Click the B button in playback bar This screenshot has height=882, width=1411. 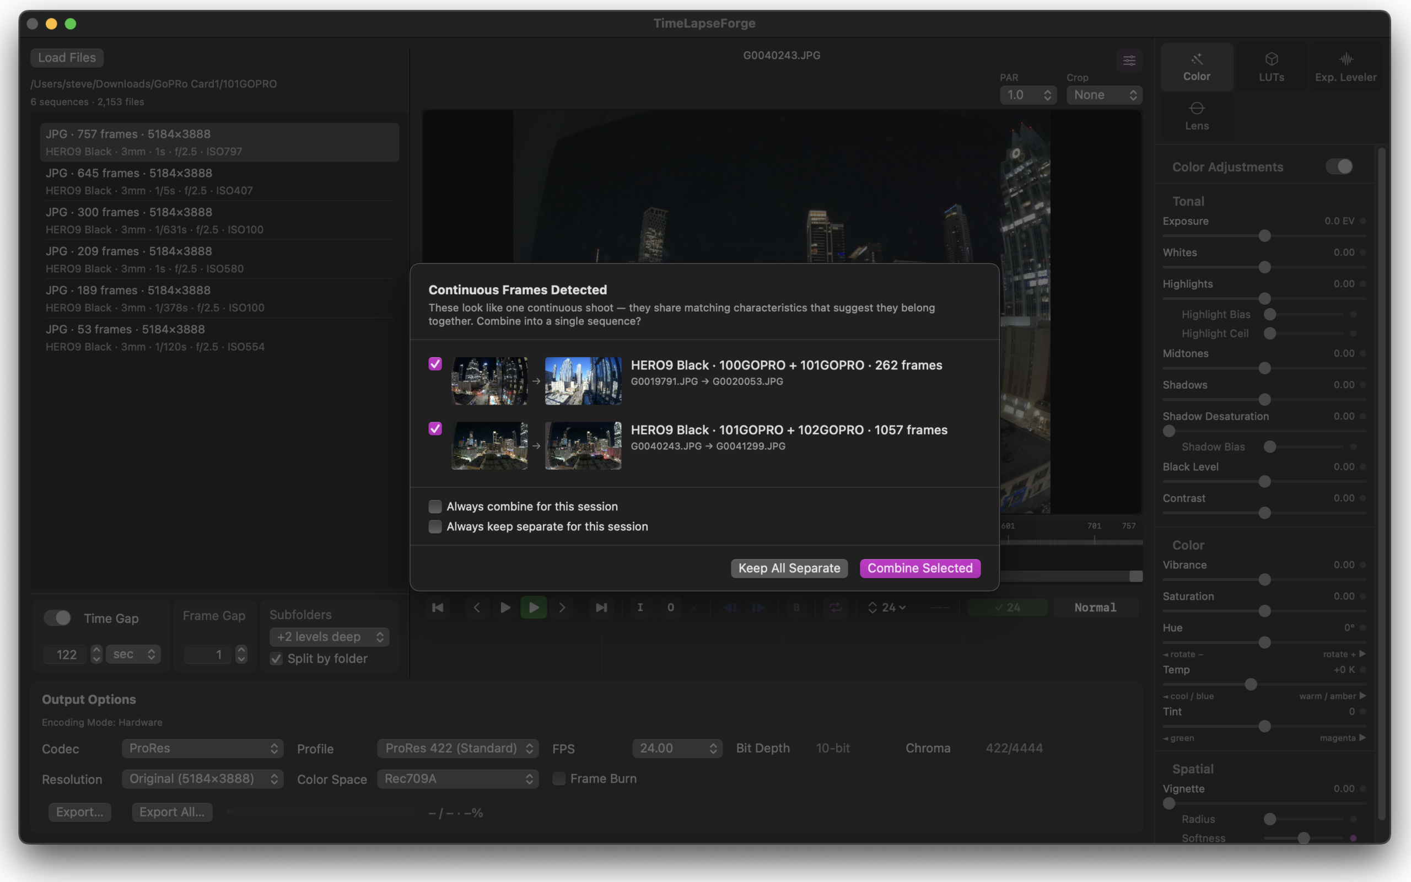pos(796,607)
